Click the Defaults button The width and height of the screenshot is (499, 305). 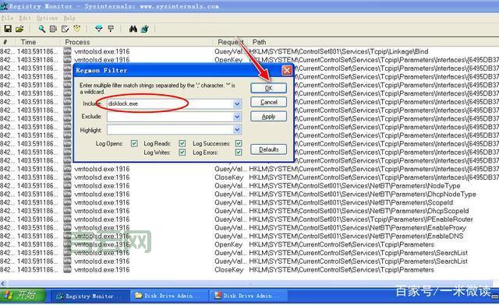pos(268,149)
